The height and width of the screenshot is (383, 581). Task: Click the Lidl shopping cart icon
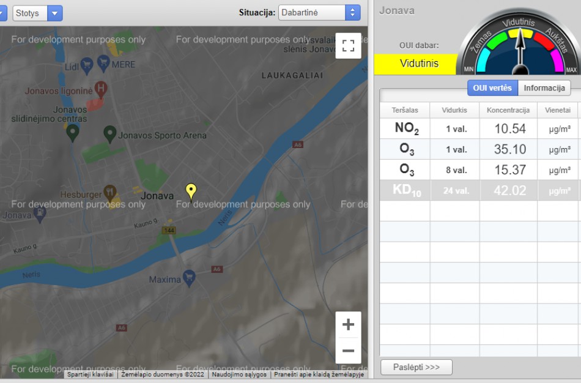tap(86, 64)
